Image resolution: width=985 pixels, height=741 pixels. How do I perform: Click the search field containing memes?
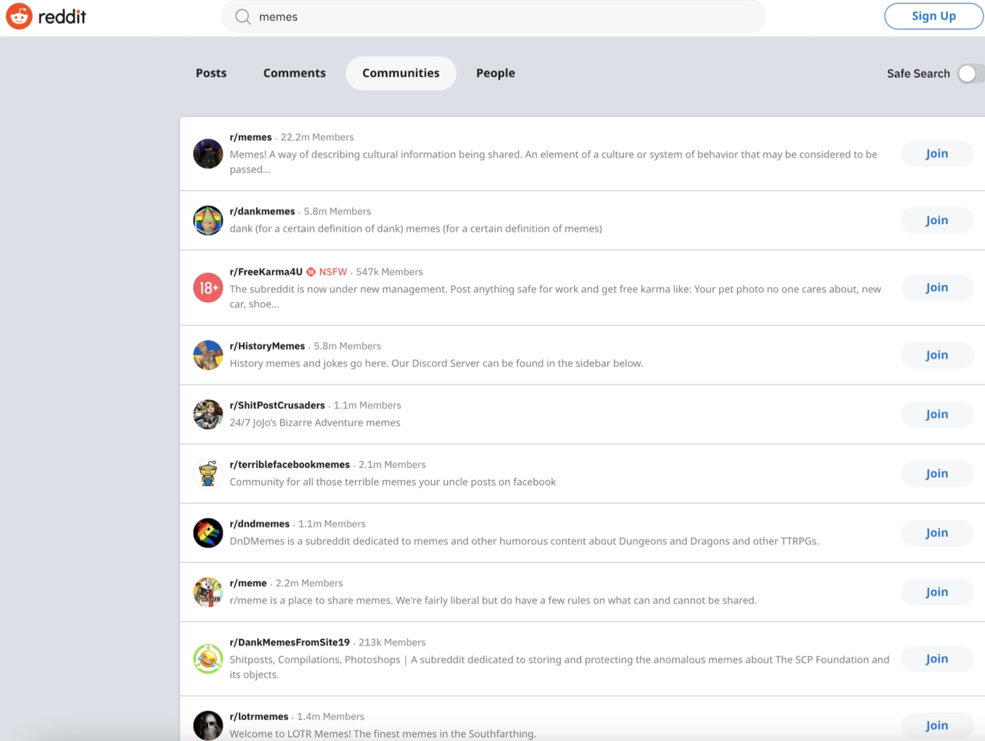click(x=493, y=17)
